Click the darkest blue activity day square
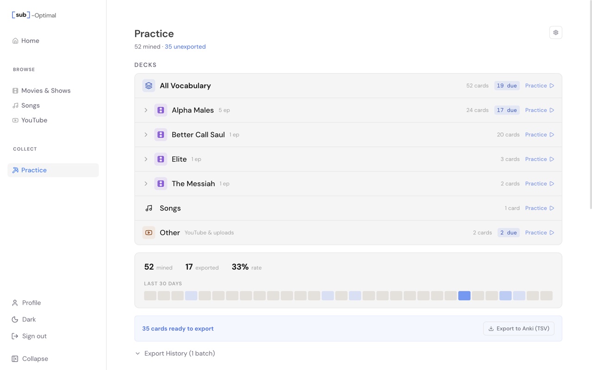 pyautogui.click(x=464, y=296)
